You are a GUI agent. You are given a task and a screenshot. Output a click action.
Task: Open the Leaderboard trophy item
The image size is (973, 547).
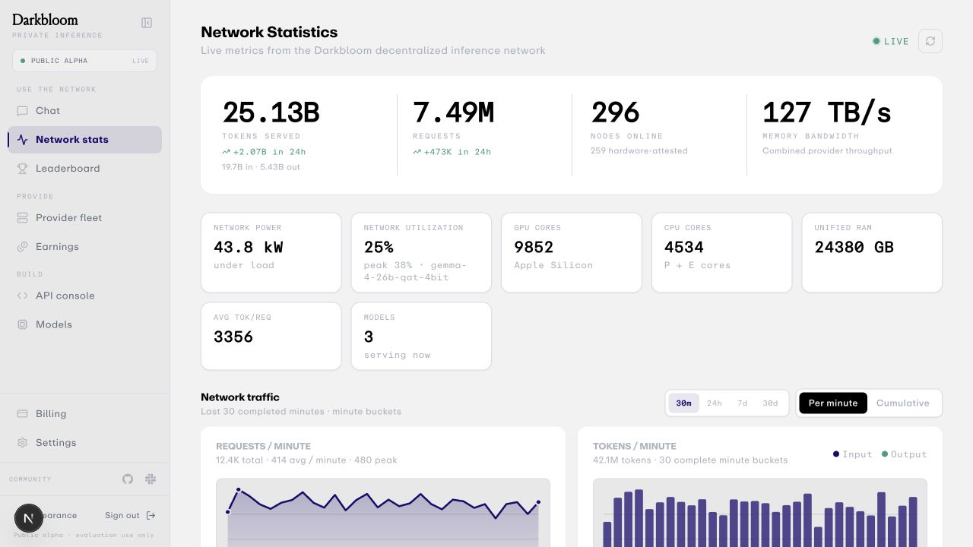click(x=85, y=169)
